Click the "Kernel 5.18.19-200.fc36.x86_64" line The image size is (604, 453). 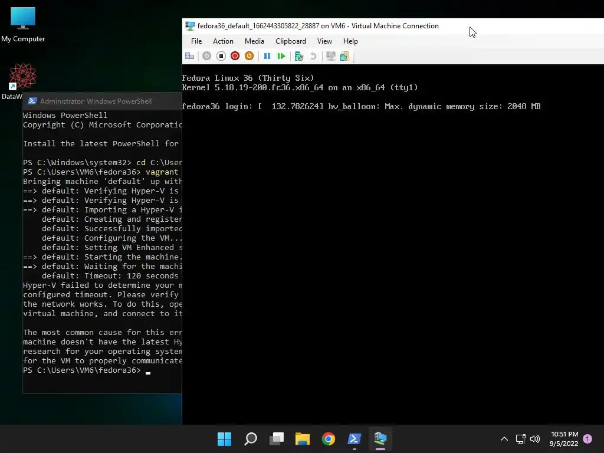point(300,87)
